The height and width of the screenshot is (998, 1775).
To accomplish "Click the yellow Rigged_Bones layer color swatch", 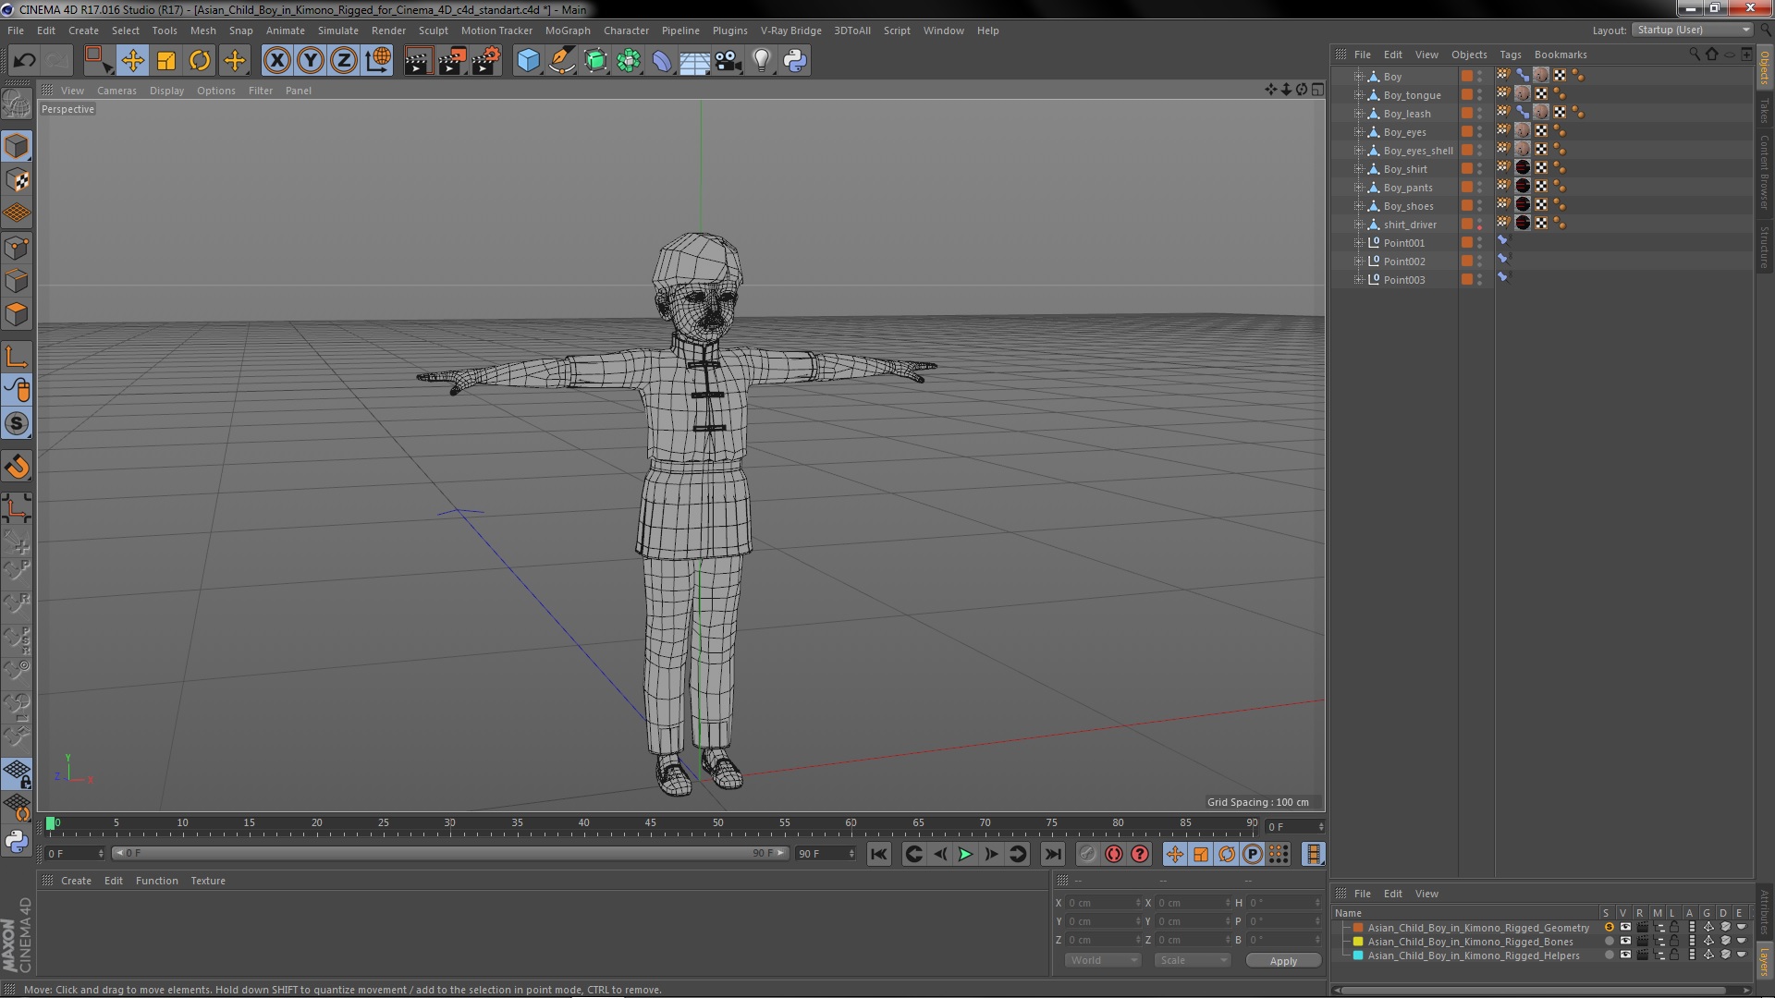I will (1358, 942).
